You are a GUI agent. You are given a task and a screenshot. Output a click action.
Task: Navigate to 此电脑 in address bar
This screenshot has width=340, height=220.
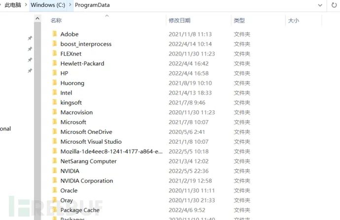[13, 5]
